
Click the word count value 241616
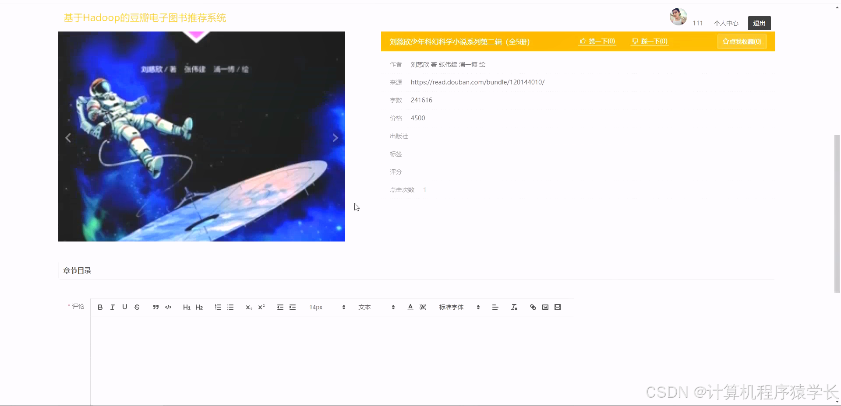[x=421, y=100]
